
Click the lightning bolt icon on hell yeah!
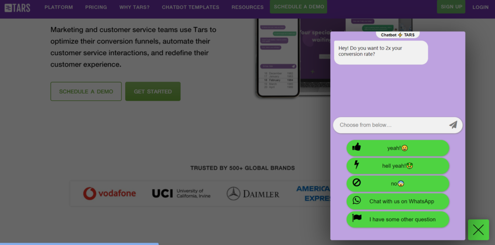[x=356, y=164]
